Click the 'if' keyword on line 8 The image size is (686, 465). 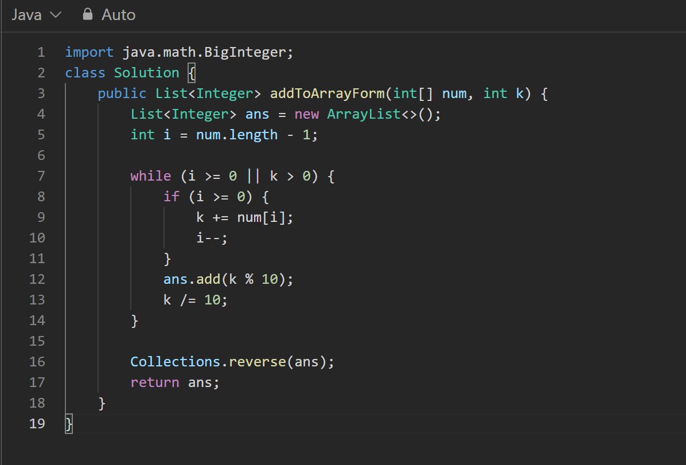[171, 197]
